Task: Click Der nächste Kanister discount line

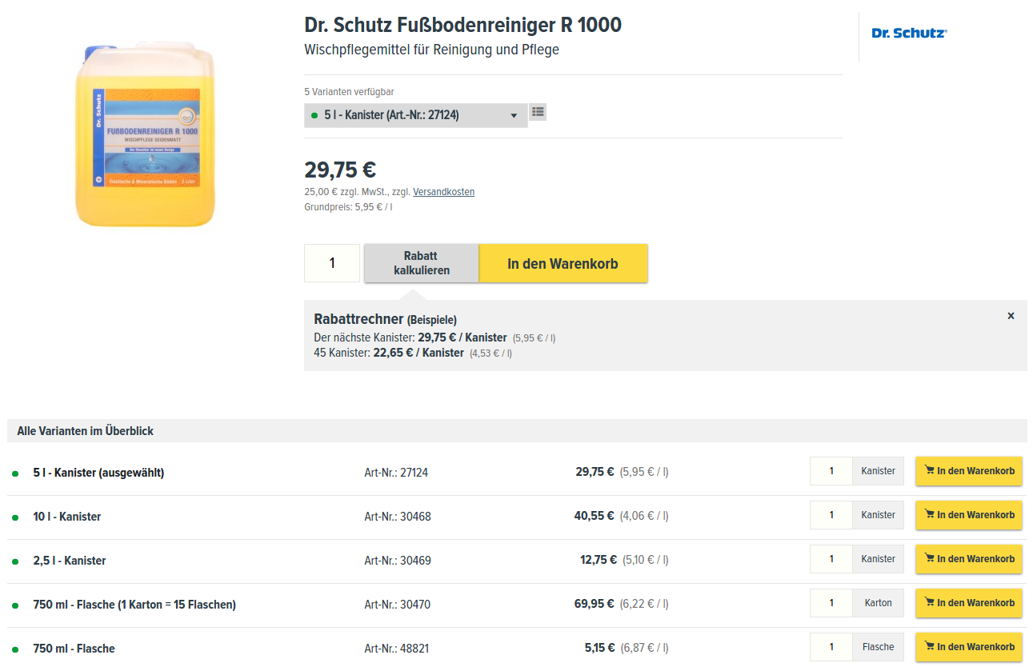Action: pyautogui.click(x=434, y=337)
